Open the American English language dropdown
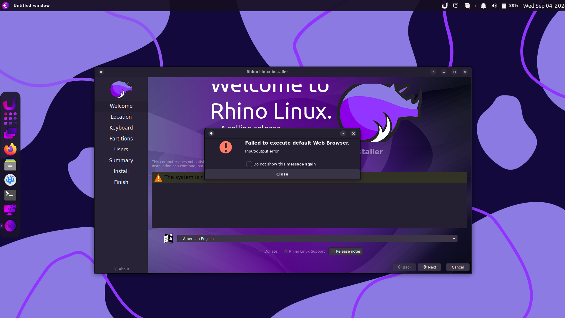Screen dimensions: 565x318 point(317,239)
